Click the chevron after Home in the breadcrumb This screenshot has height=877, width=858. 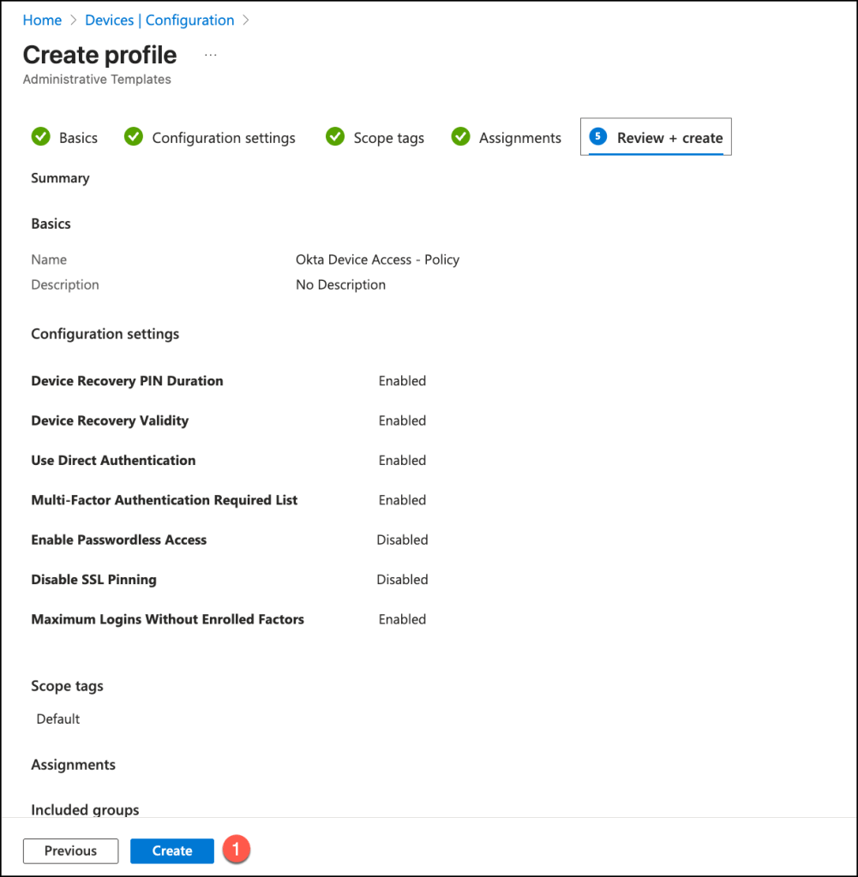[x=74, y=20]
